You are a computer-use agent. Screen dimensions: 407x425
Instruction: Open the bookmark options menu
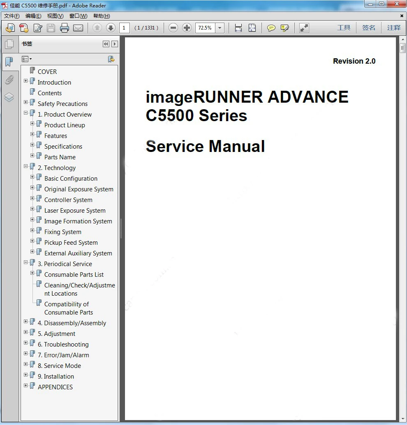(x=27, y=59)
